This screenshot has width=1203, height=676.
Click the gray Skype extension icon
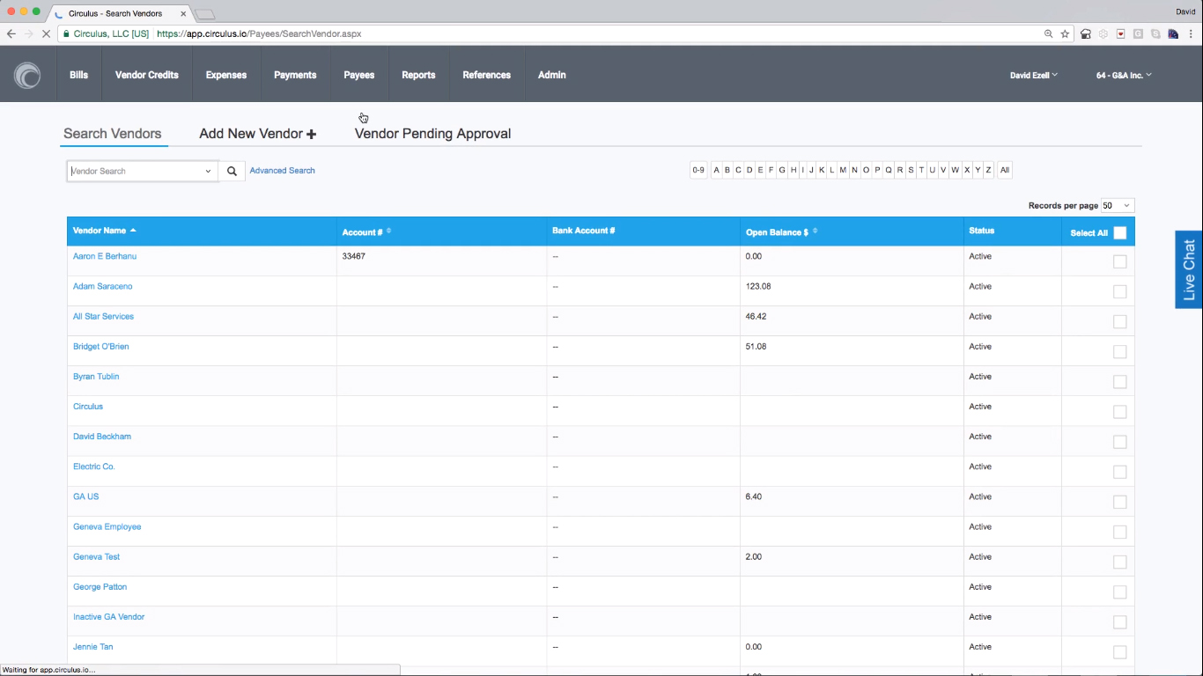(1155, 33)
